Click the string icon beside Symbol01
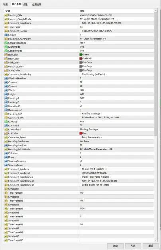Image resolution: width=161 pixels, height=250 pixels. coord(6,189)
